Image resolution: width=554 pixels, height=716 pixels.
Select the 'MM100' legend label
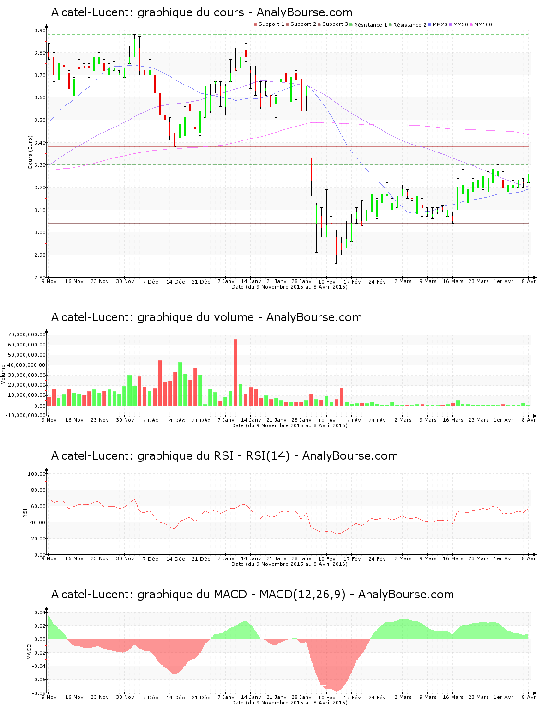pos(483,24)
